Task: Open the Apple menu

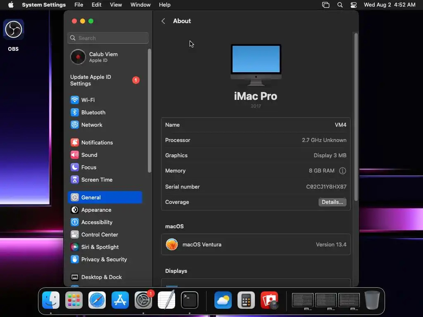Action: (x=11, y=5)
